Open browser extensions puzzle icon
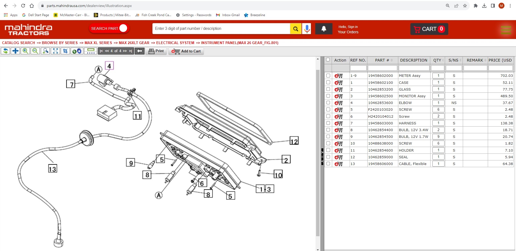Viewport: 516px width, 251px height. tap(475, 6)
